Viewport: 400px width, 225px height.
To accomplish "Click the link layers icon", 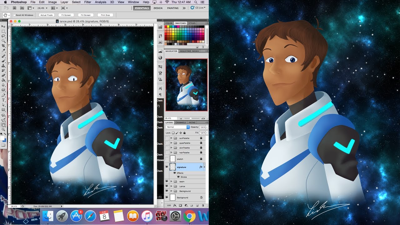I will click(169, 205).
